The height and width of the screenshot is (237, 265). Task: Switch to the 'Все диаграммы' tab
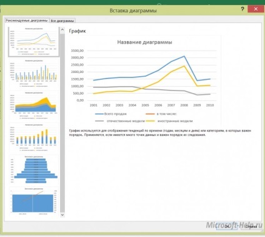62,21
